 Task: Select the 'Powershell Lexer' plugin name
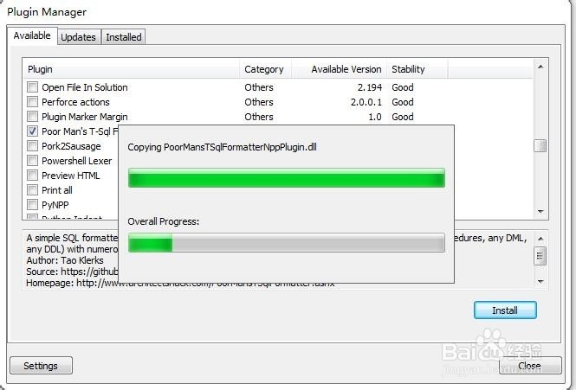[x=77, y=161]
